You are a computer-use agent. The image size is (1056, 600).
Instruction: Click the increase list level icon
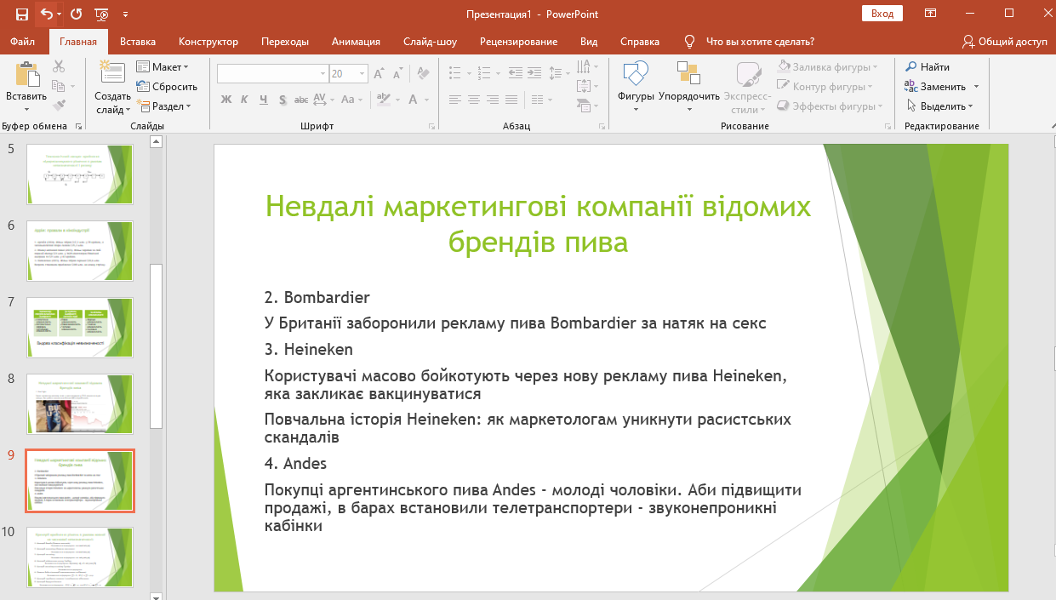[x=534, y=74]
